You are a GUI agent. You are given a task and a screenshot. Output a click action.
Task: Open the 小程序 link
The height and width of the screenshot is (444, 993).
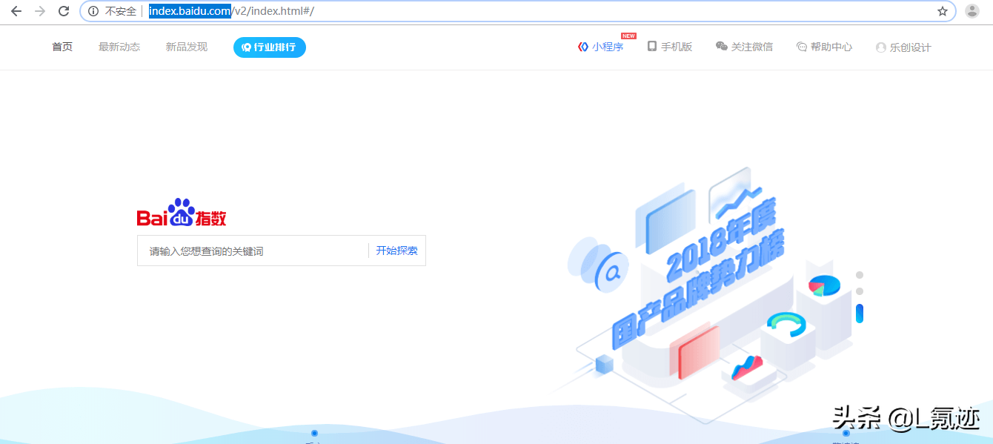601,47
